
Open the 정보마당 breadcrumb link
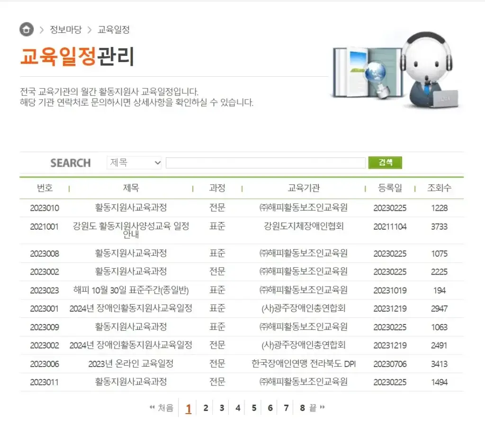(65, 29)
